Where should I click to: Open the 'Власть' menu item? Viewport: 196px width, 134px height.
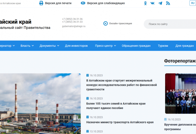pos(25,46)
